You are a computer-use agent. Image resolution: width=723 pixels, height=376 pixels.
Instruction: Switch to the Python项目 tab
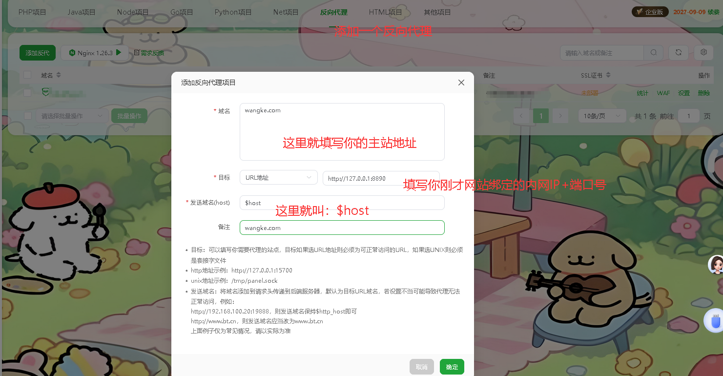tap(233, 12)
